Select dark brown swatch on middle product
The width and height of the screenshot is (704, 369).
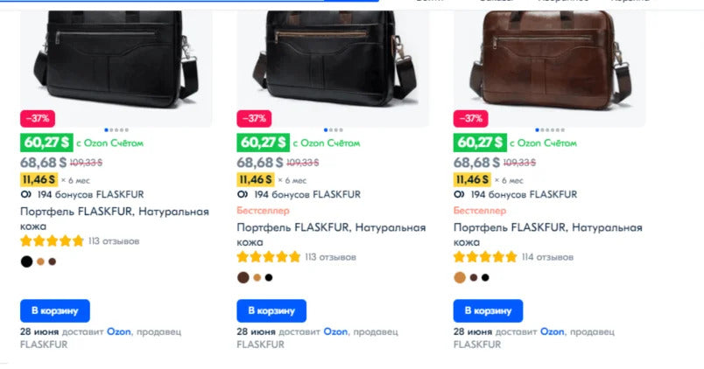click(243, 277)
